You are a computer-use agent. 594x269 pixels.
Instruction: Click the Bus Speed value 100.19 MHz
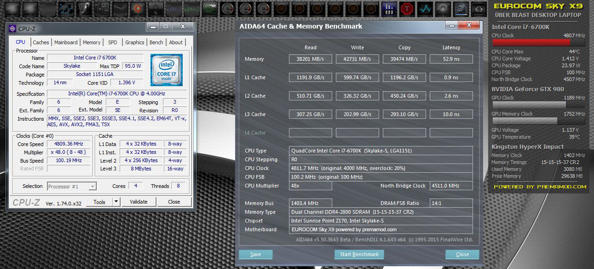pyautogui.click(x=69, y=160)
